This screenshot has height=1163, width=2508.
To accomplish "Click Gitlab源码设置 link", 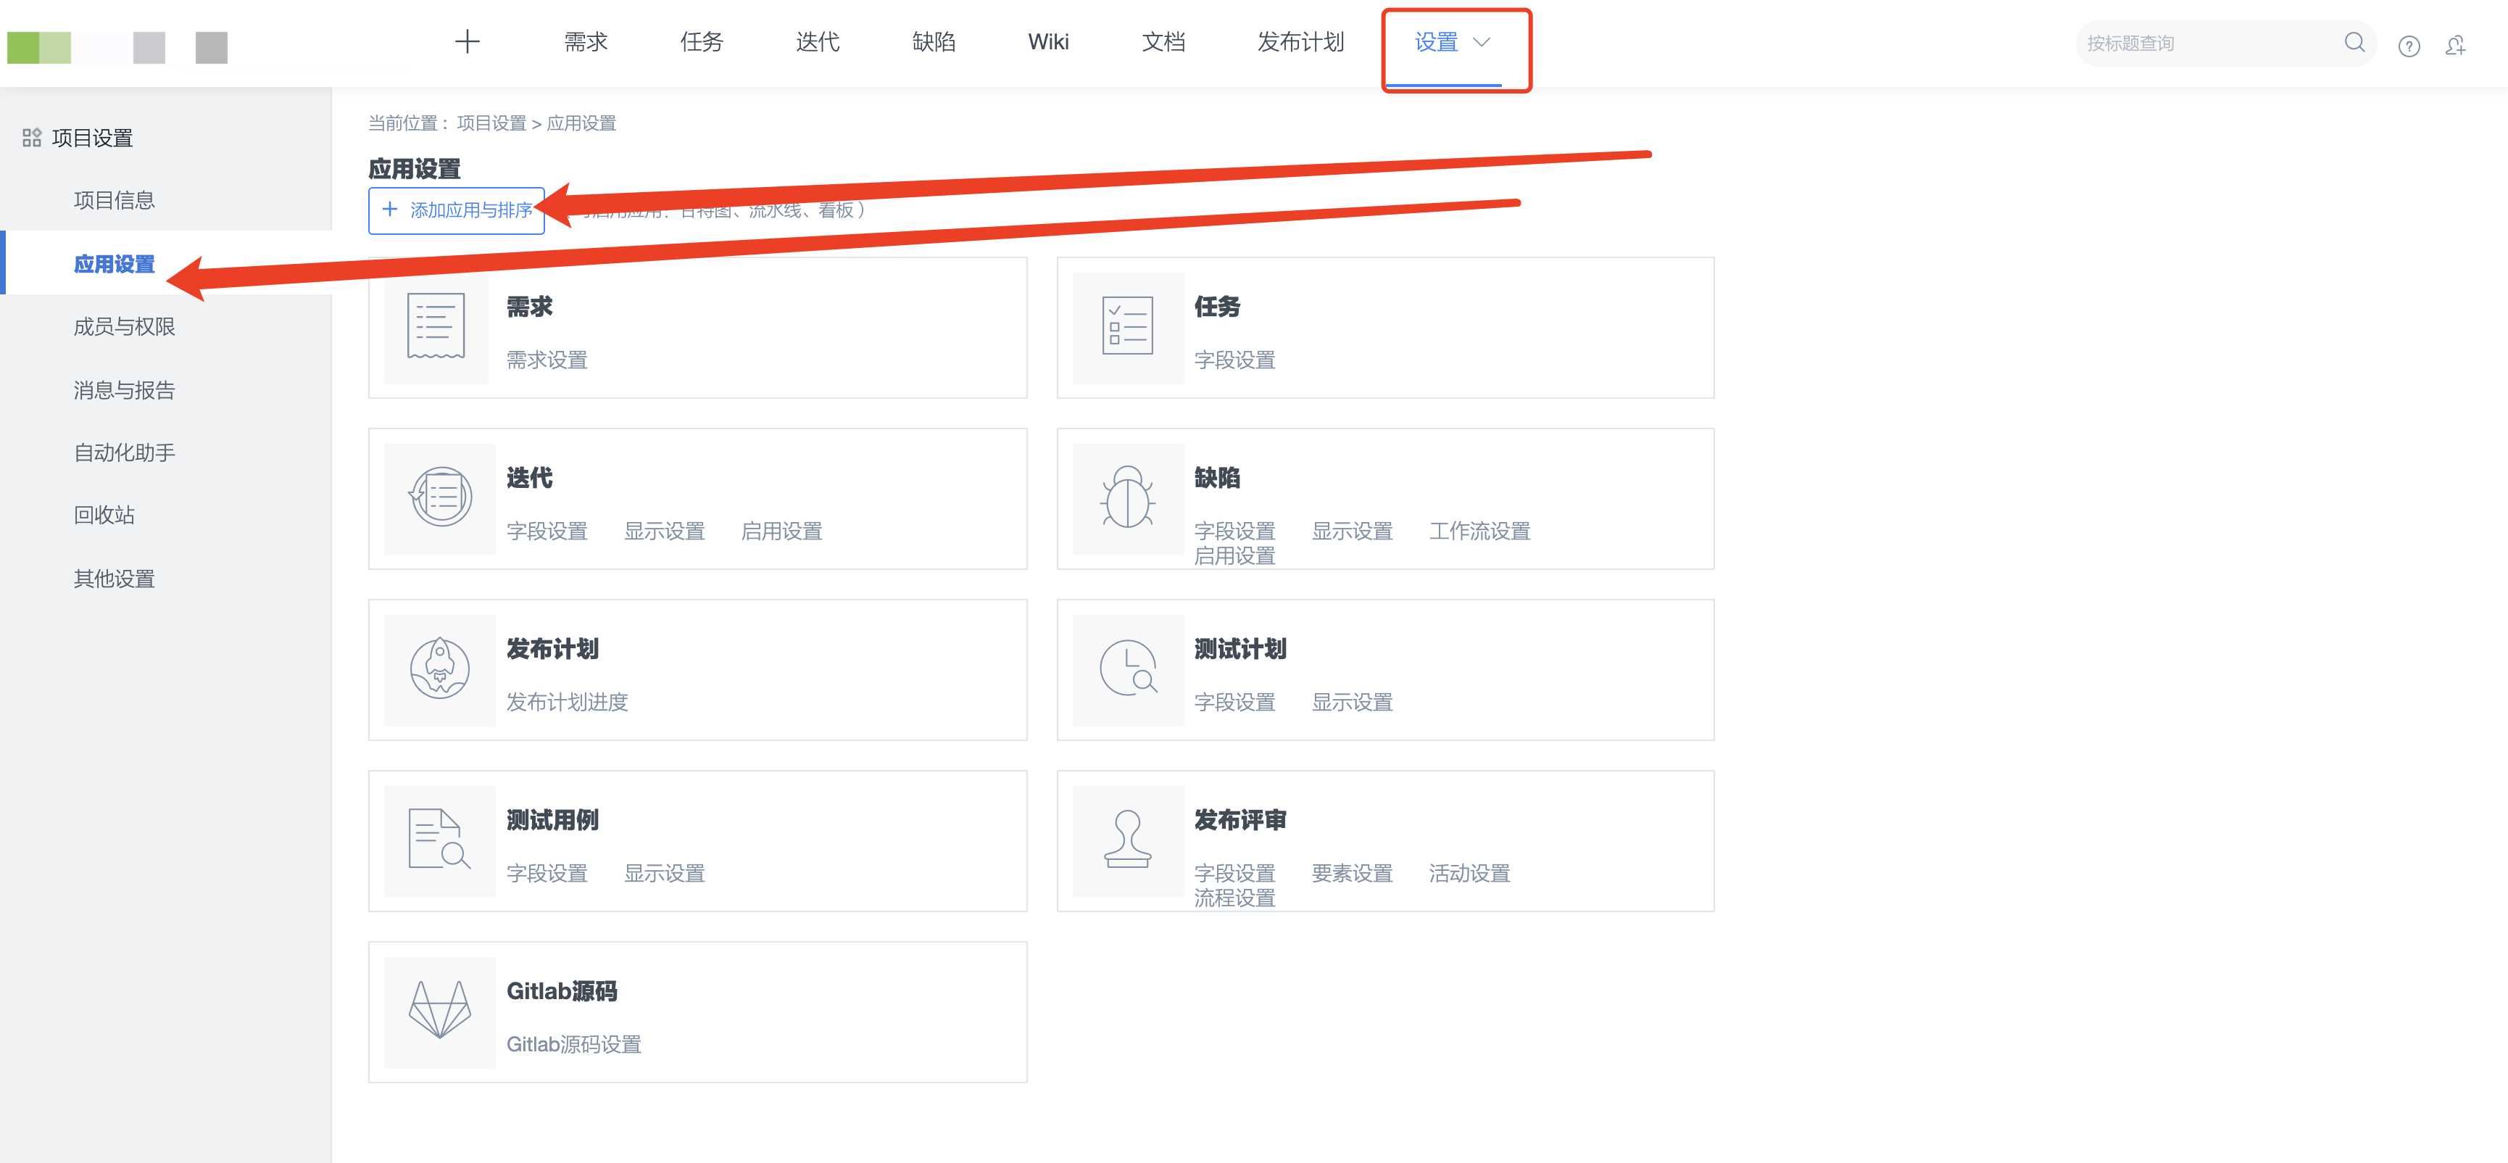I will click(573, 1044).
